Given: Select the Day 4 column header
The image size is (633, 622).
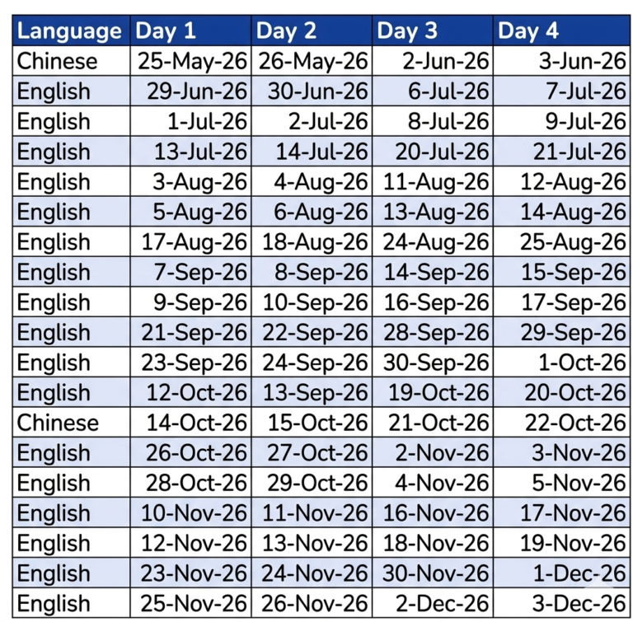Looking at the screenshot, I should click(561, 30).
